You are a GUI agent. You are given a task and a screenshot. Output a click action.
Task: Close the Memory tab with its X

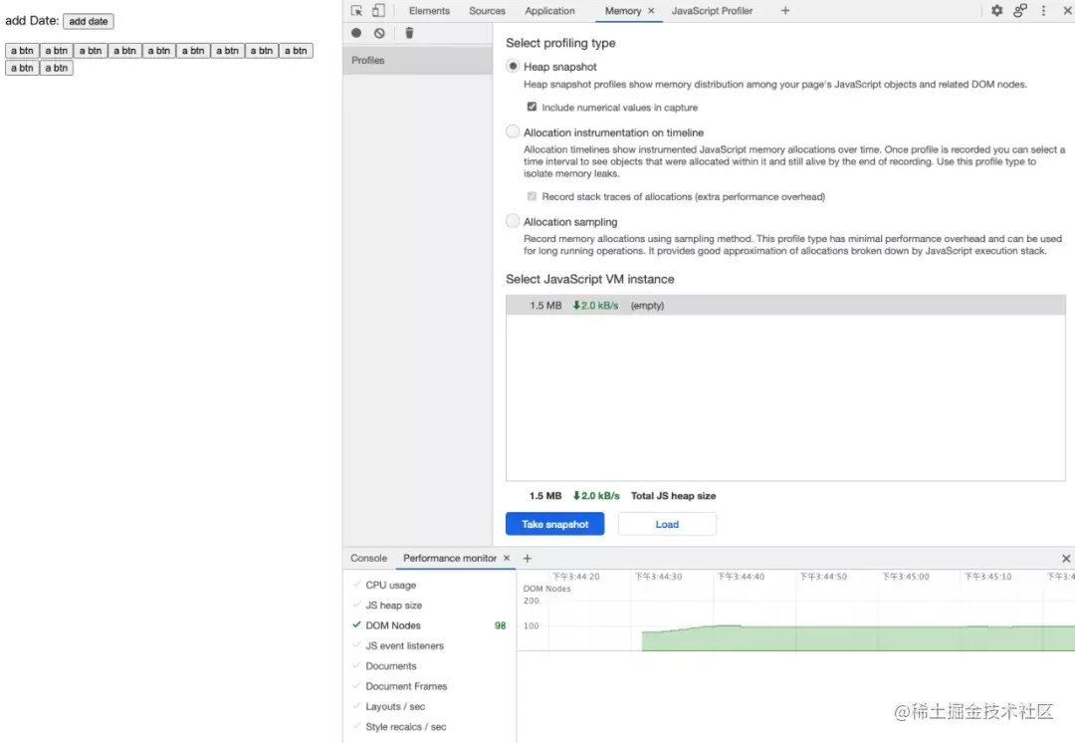click(x=651, y=10)
